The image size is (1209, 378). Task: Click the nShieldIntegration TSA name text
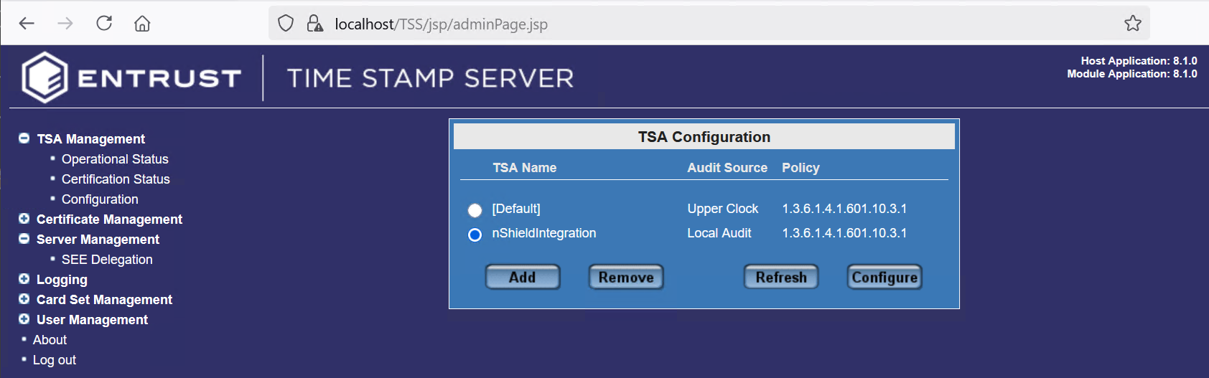click(543, 233)
